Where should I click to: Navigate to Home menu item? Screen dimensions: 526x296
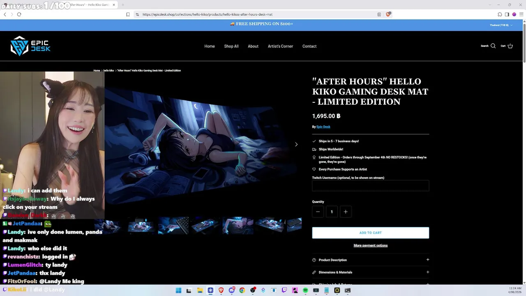[210, 46]
